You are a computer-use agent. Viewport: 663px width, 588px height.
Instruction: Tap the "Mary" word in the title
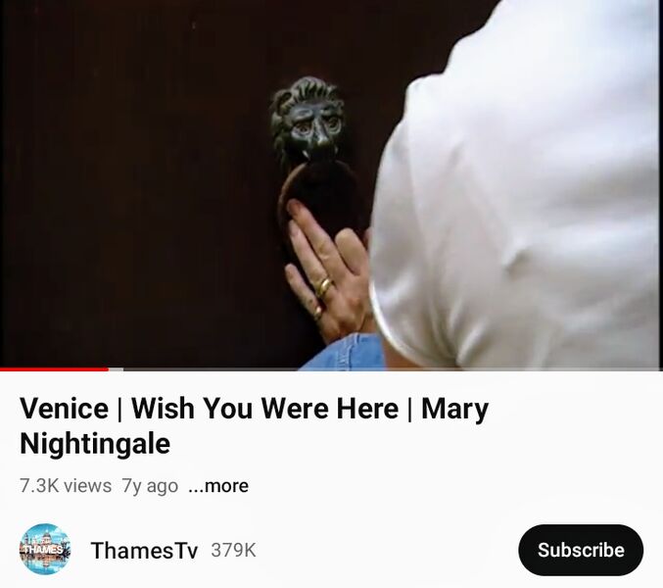(455, 409)
